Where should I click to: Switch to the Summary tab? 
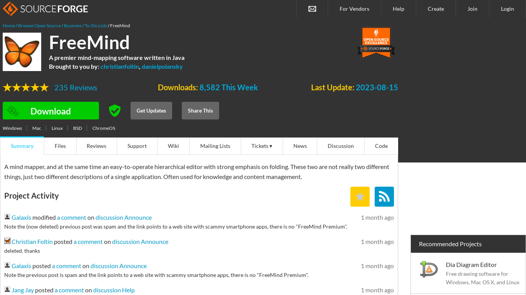coord(22,146)
